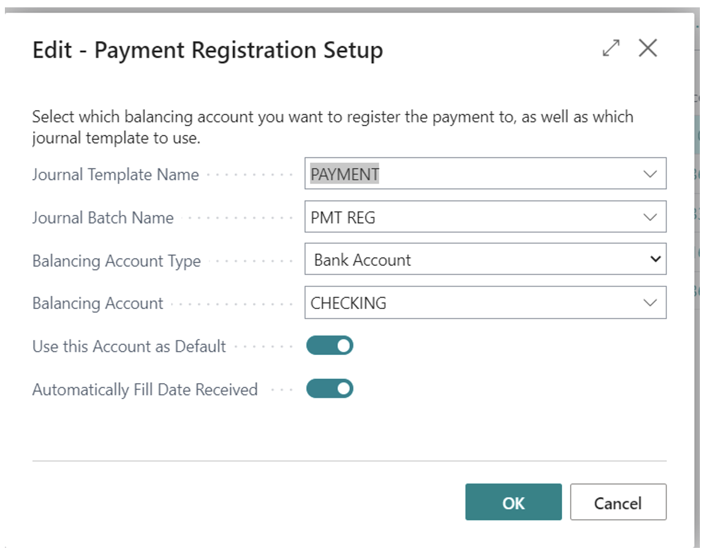Image resolution: width=706 pixels, height=554 pixels.
Task: Open the Balancing Account dropdown
Action: (651, 302)
